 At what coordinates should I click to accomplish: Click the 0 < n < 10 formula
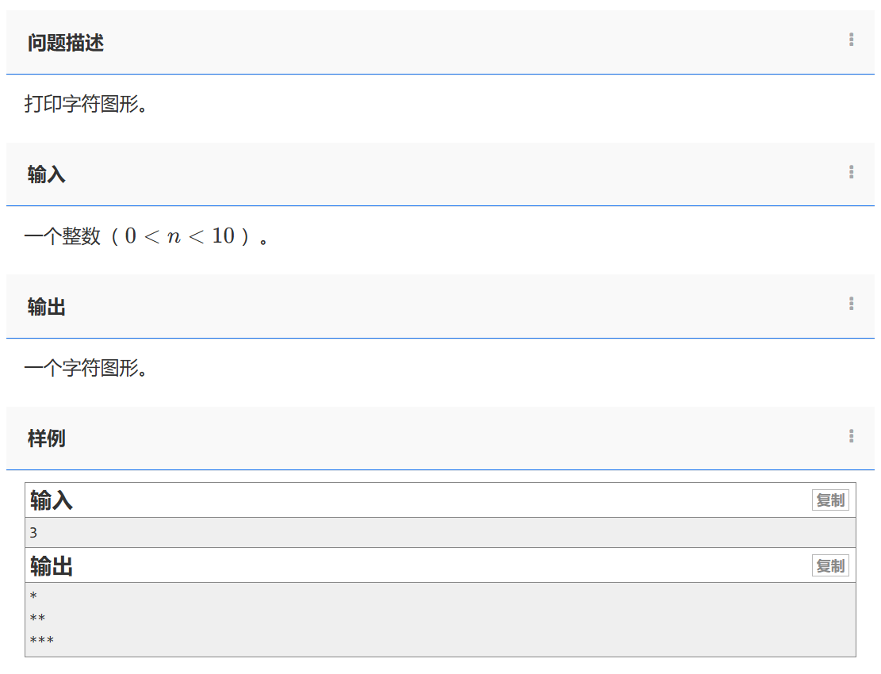point(179,236)
